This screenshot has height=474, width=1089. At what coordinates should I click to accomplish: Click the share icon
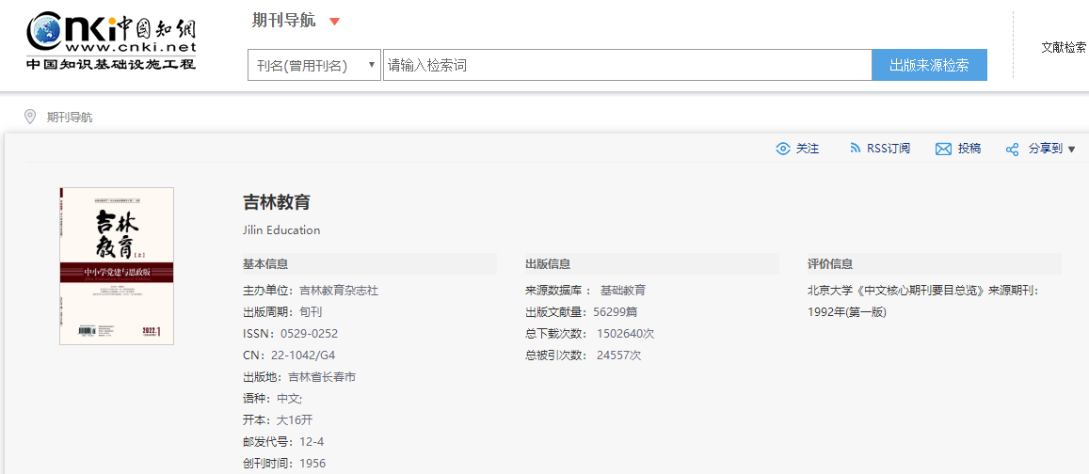(1013, 150)
